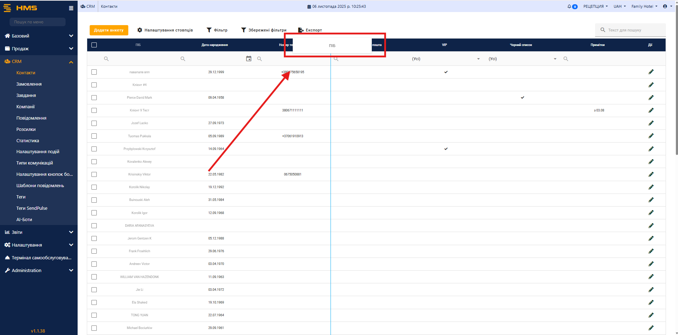678x335 pixels.
Task: Click the user account icon
Action: [x=665, y=6]
